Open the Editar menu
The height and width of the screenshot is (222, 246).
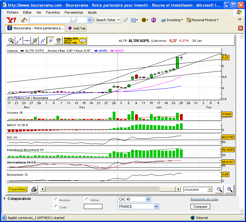click(27, 12)
